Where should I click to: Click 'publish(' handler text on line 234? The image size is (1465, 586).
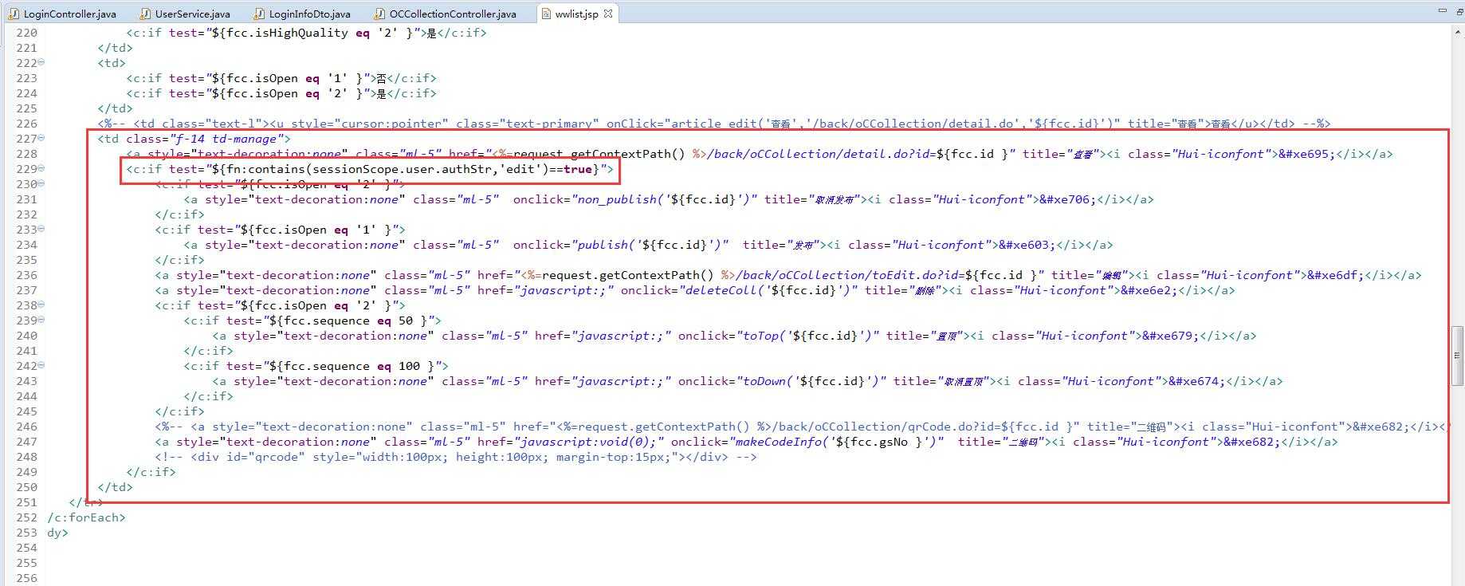point(606,245)
